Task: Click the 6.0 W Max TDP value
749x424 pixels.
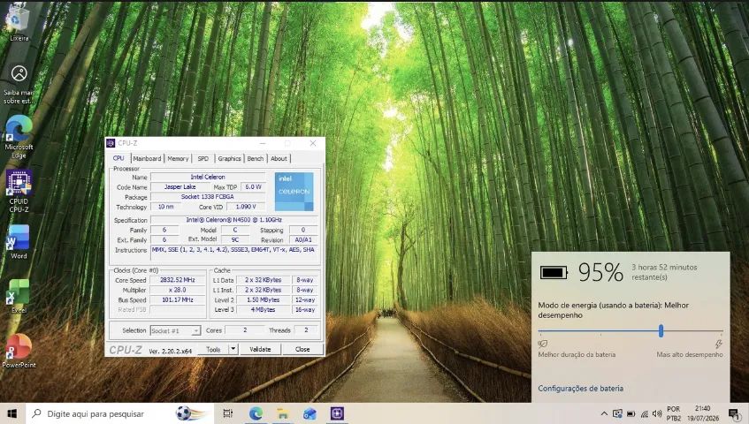Action: point(253,187)
